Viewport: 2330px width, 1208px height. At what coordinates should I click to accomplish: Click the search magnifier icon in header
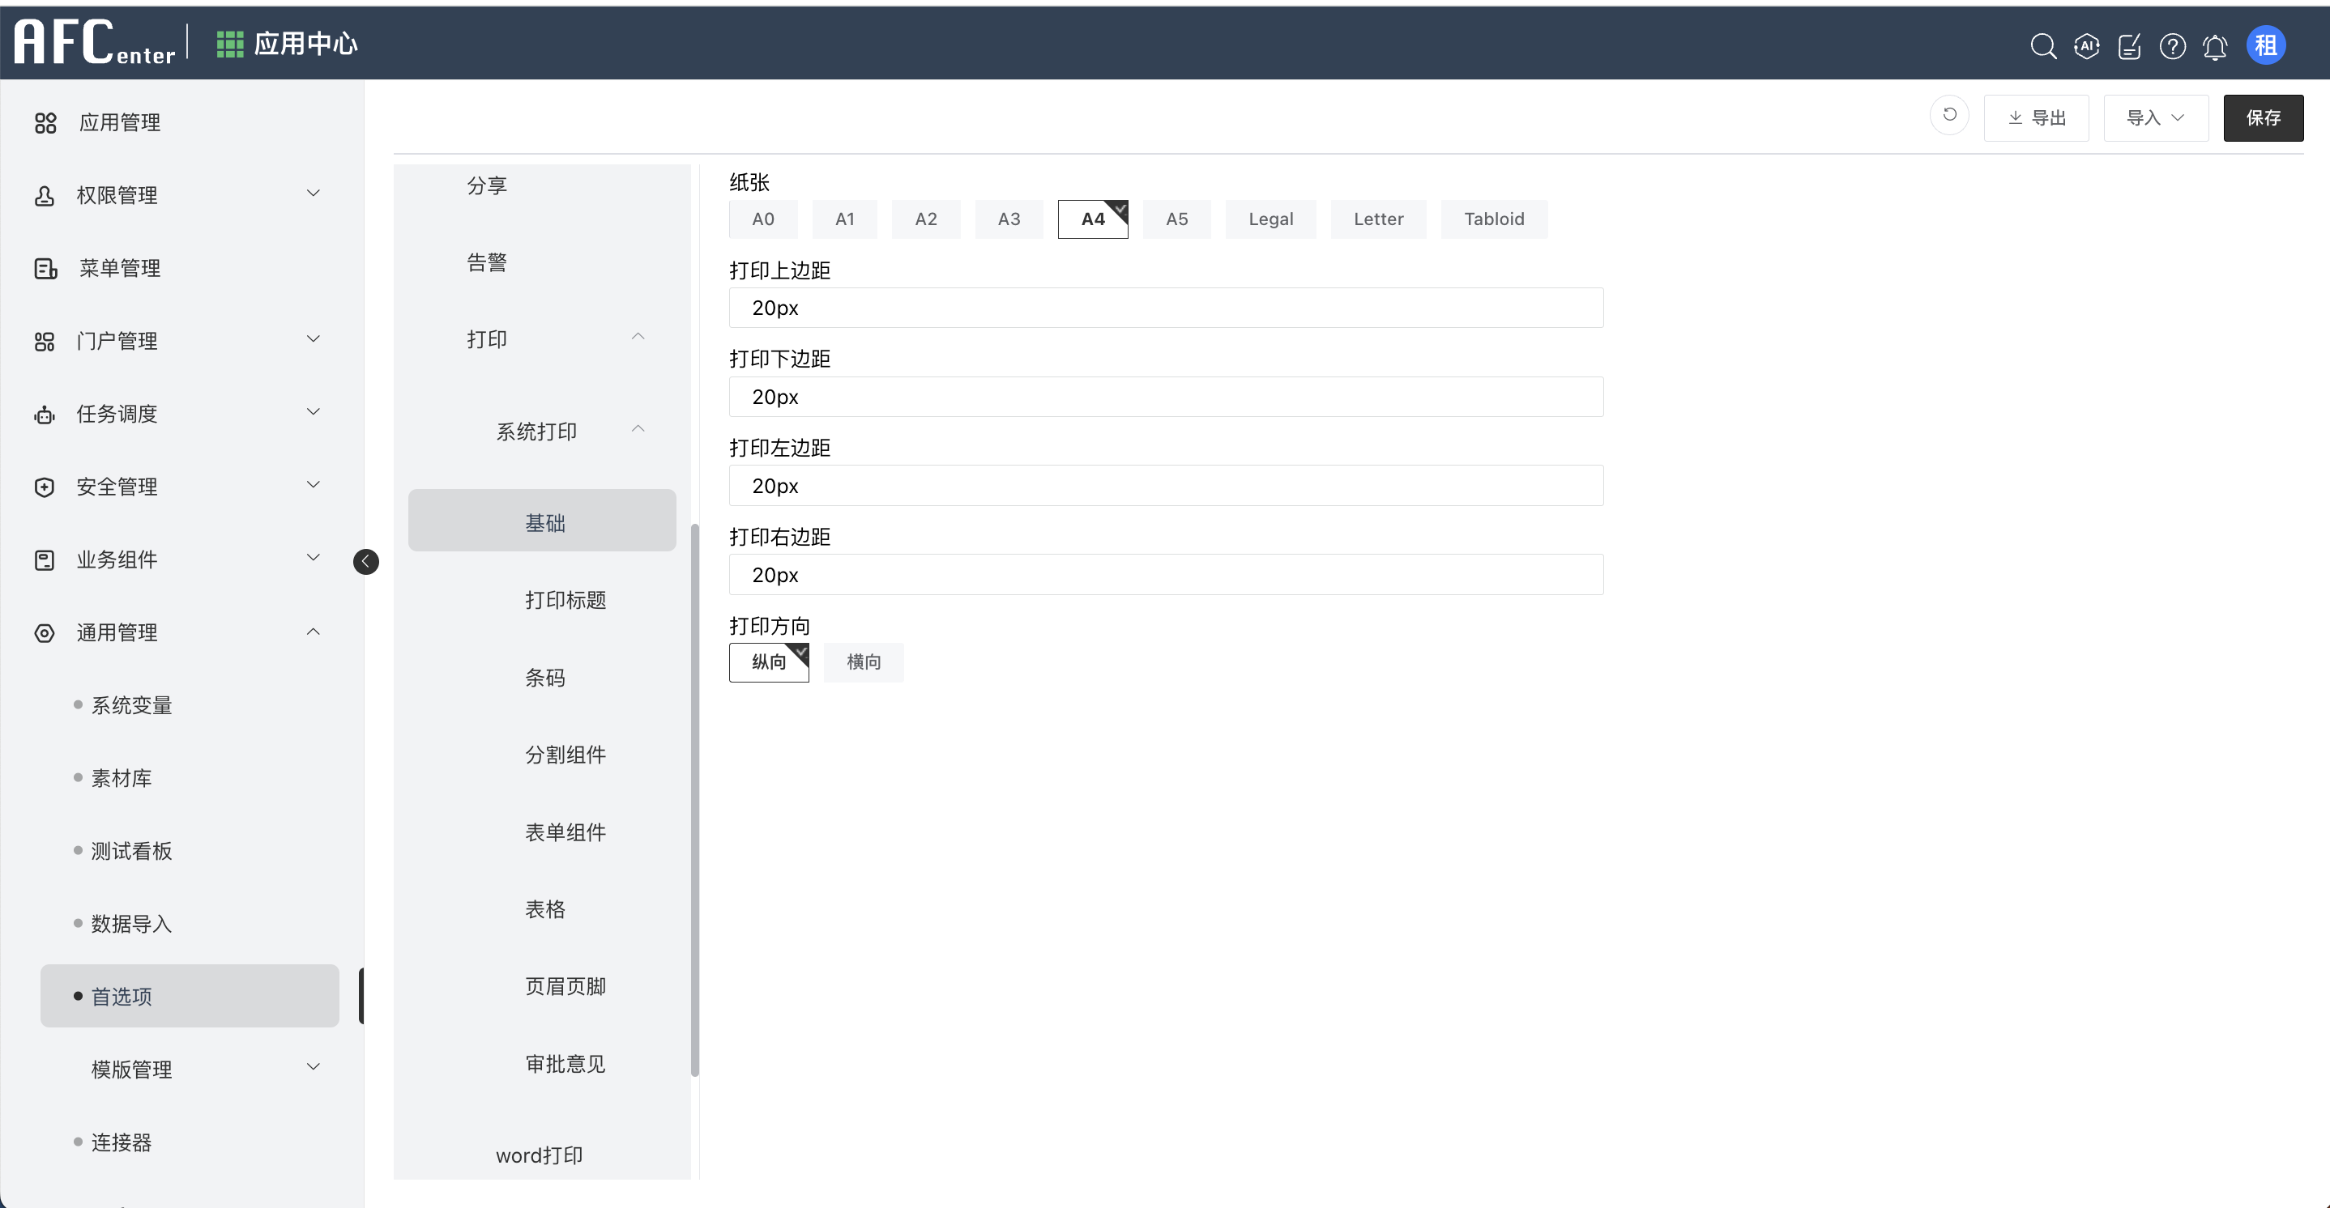[2042, 45]
